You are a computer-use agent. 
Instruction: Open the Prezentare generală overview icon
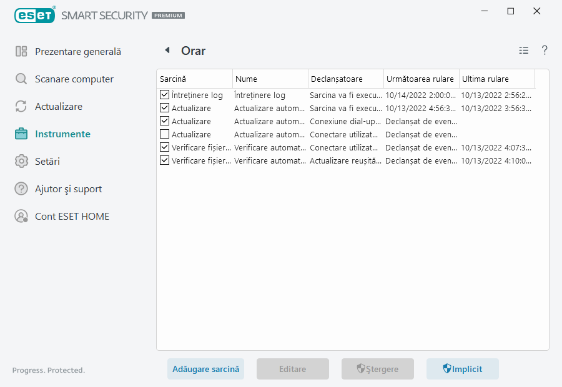coord(21,51)
